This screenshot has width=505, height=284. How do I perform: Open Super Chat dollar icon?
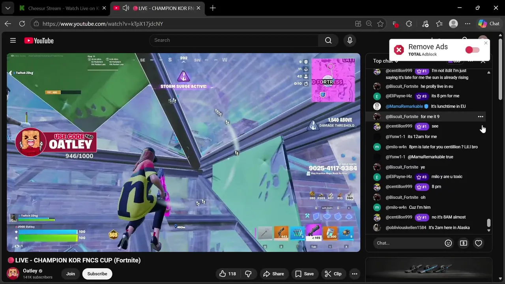coord(463,243)
